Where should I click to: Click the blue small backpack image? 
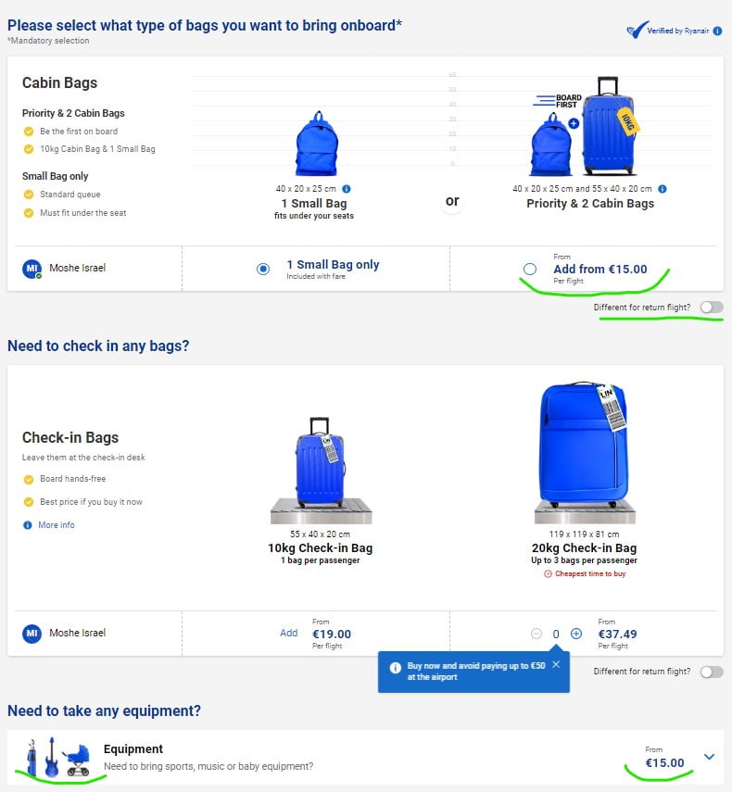click(x=316, y=145)
